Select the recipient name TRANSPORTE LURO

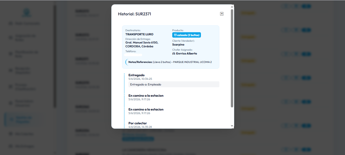click(x=139, y=34)
